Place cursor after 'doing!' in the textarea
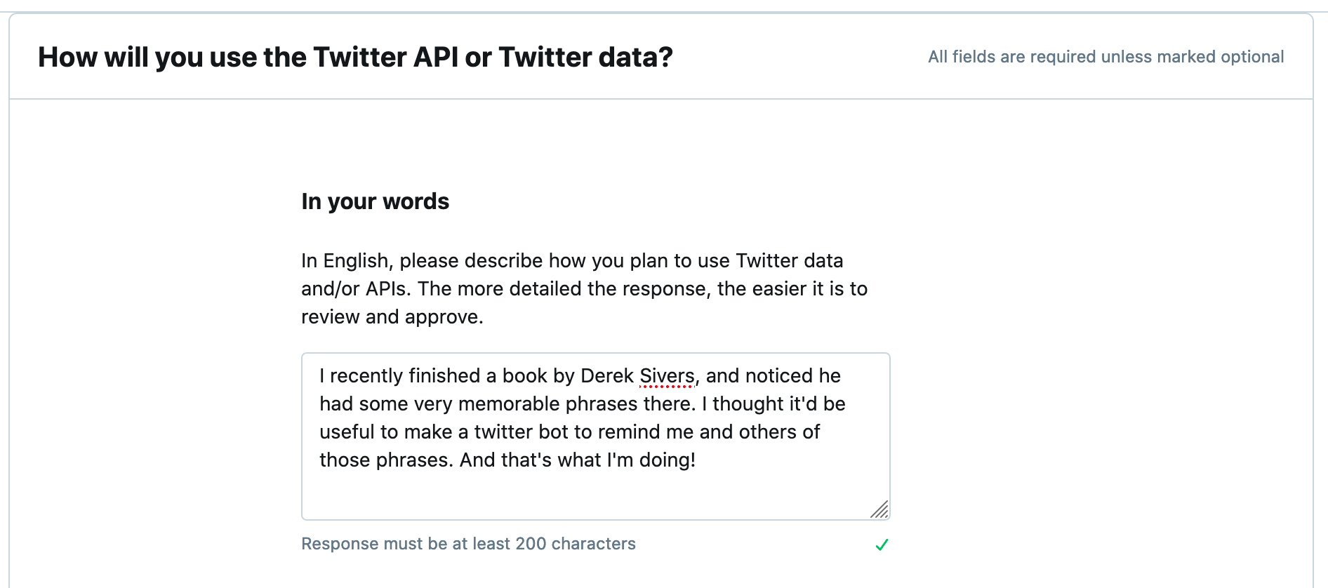1328x588 pixels. pyautogui.click(x=696, y=460)
